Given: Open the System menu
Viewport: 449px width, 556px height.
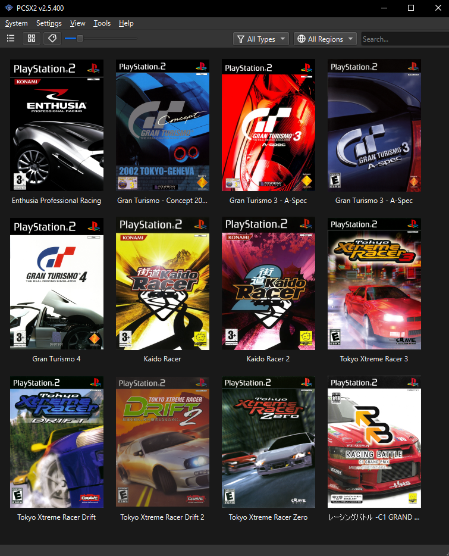Looking at the screenshot, I should pos(16,23).
